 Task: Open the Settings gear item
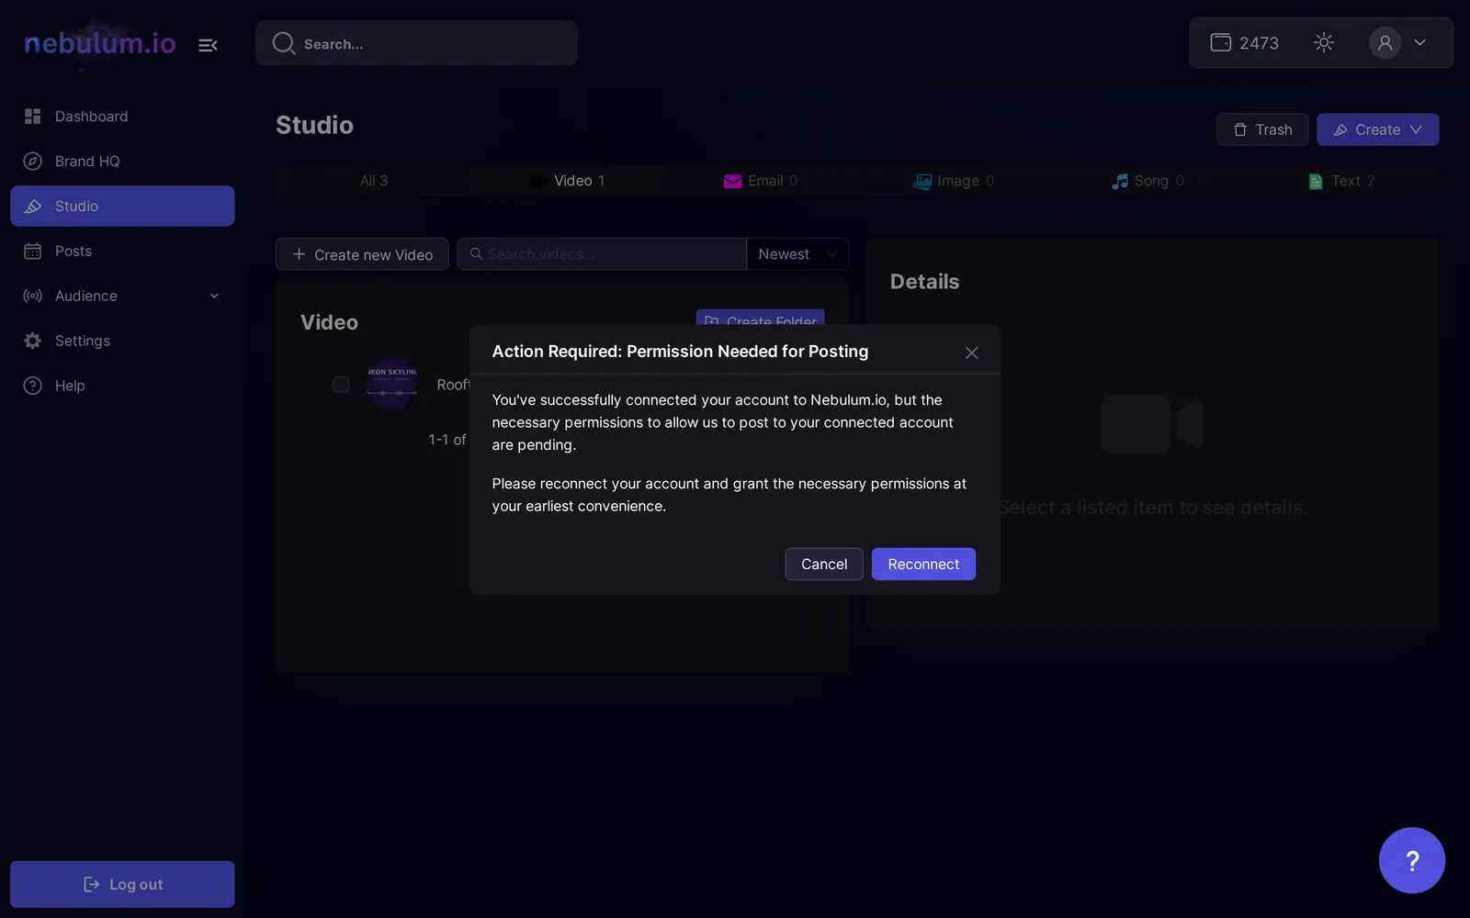[x=122, y=341]
